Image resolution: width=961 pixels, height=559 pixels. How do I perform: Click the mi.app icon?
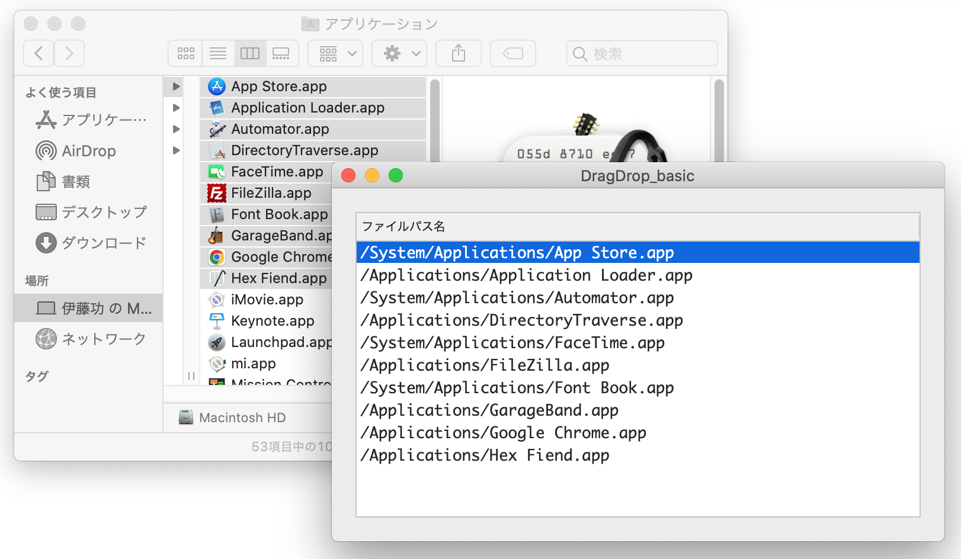tap(217, 364)
